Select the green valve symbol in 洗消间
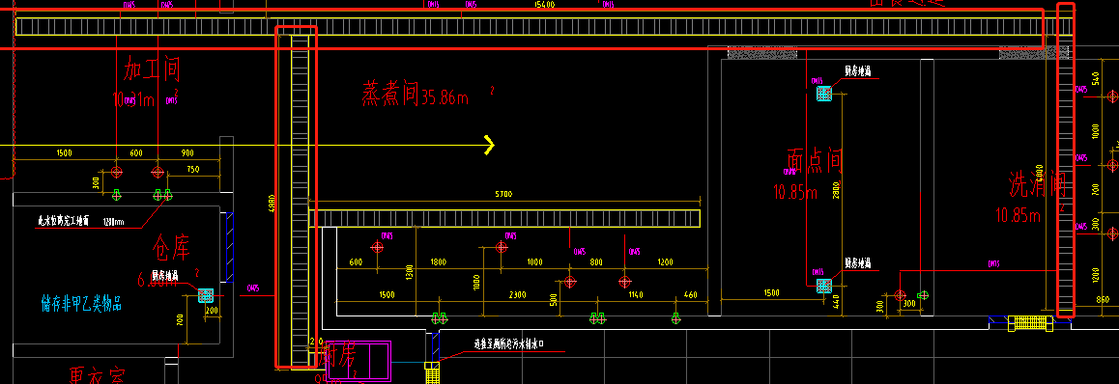The height and width of the screenshot is (384, 1119). (x=923, y=294)
